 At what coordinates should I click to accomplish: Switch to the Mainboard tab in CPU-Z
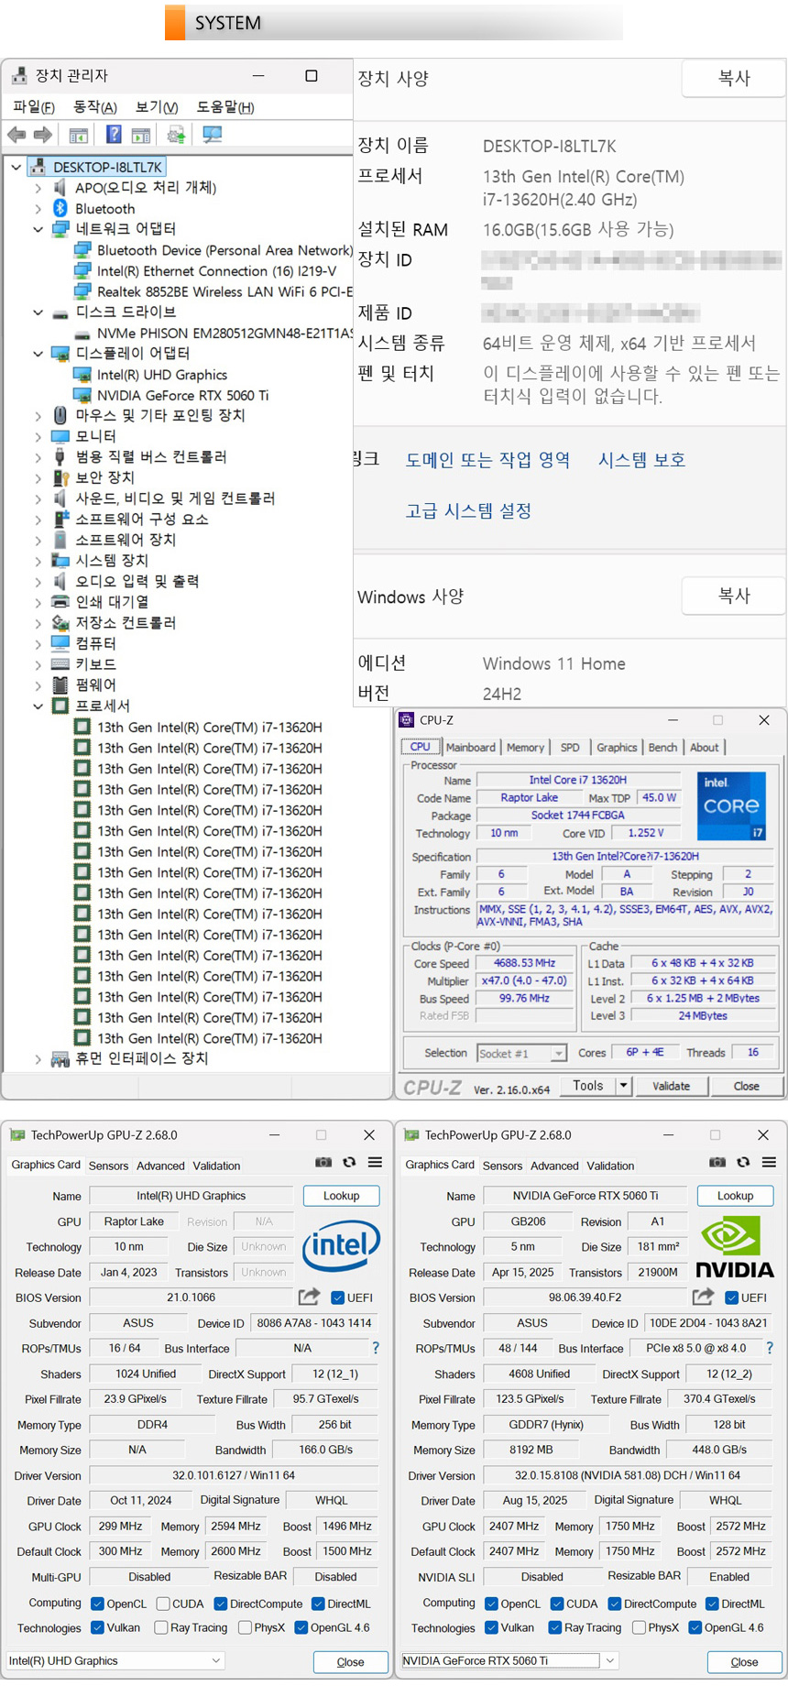[x=470, y=748]
